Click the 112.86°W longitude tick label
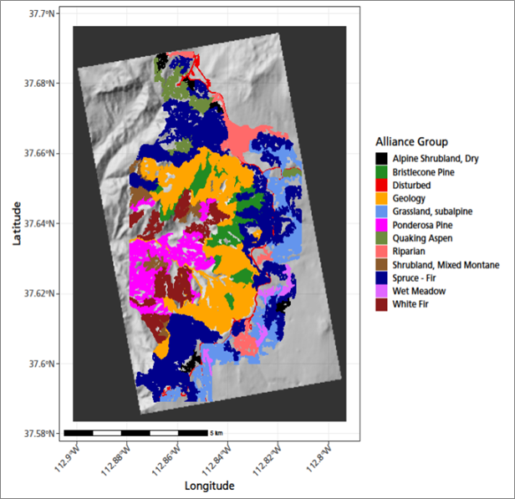This screenshot has width=515, height=499. (166, 461)
